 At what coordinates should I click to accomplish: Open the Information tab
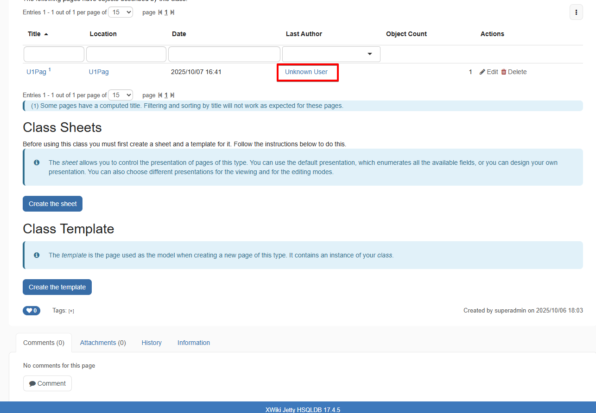pyautogui.click(x=193, y=343)
